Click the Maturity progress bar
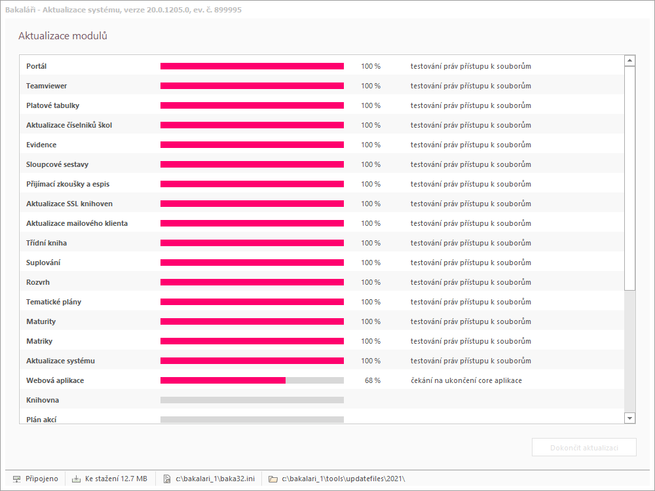655x491 pixels. click(x=252, y=321)
